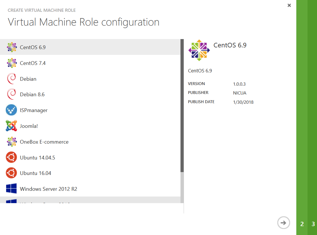The height and width of the screenshot is (235, 317).
Task: Click the Debian 8.6 swirl icon
Action: click(11, 94)
